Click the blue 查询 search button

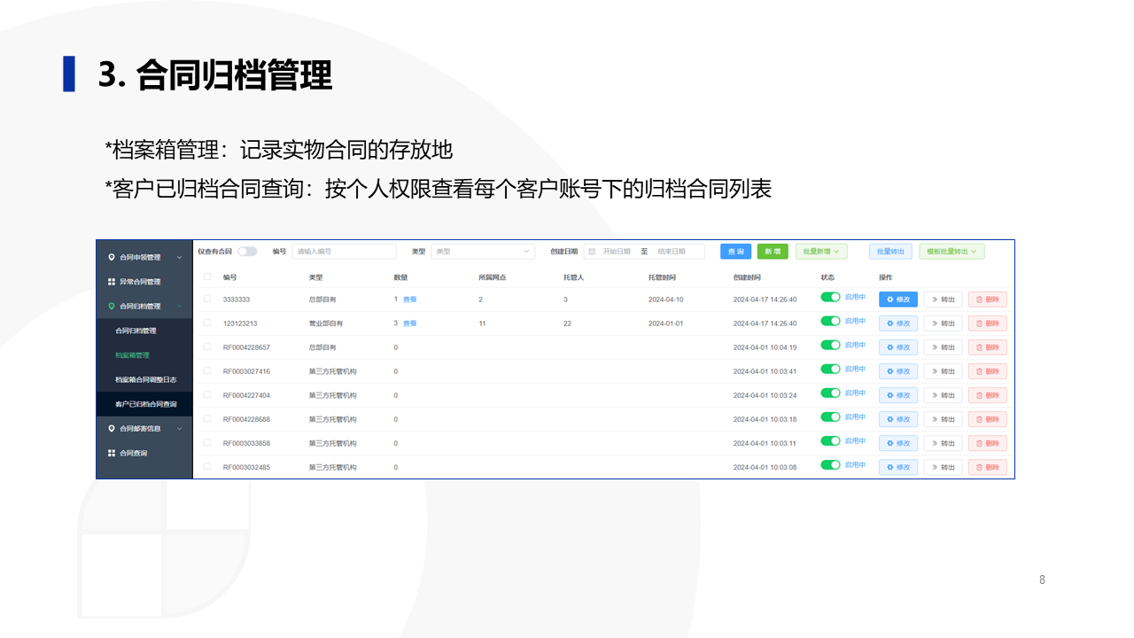click(735, 252)
